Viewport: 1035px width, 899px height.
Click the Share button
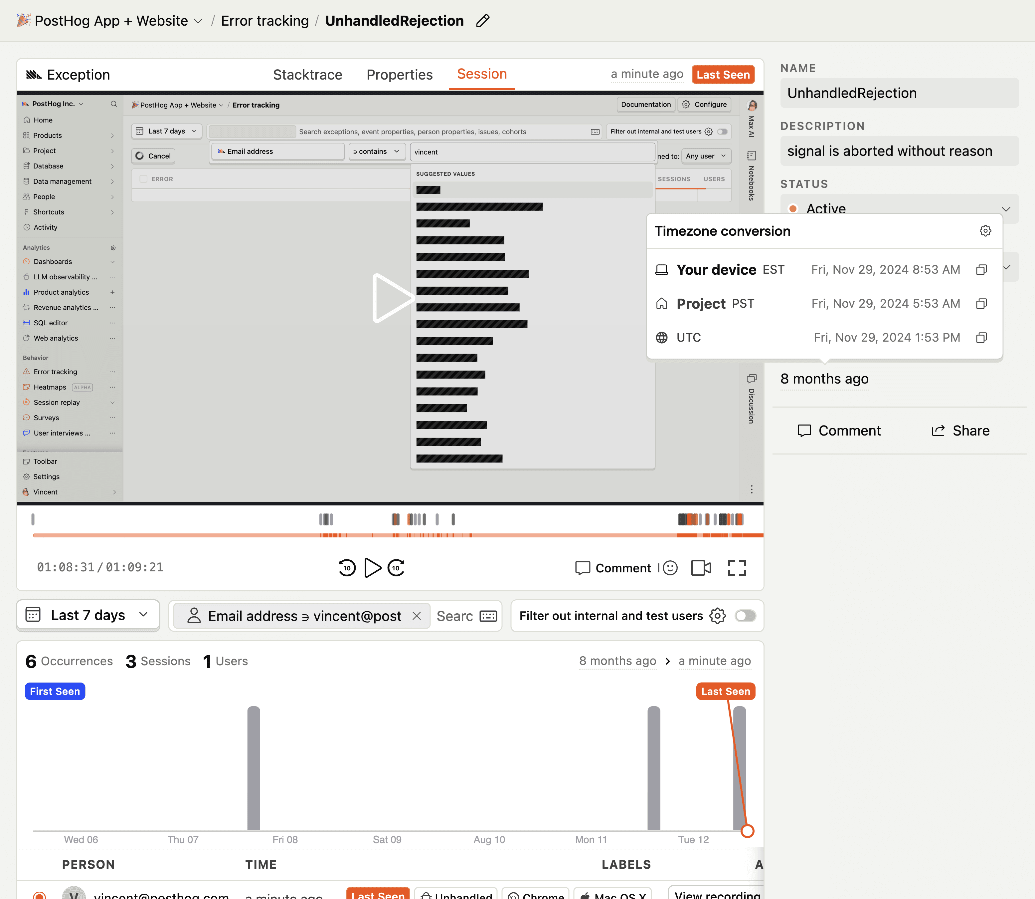point(960,431)
